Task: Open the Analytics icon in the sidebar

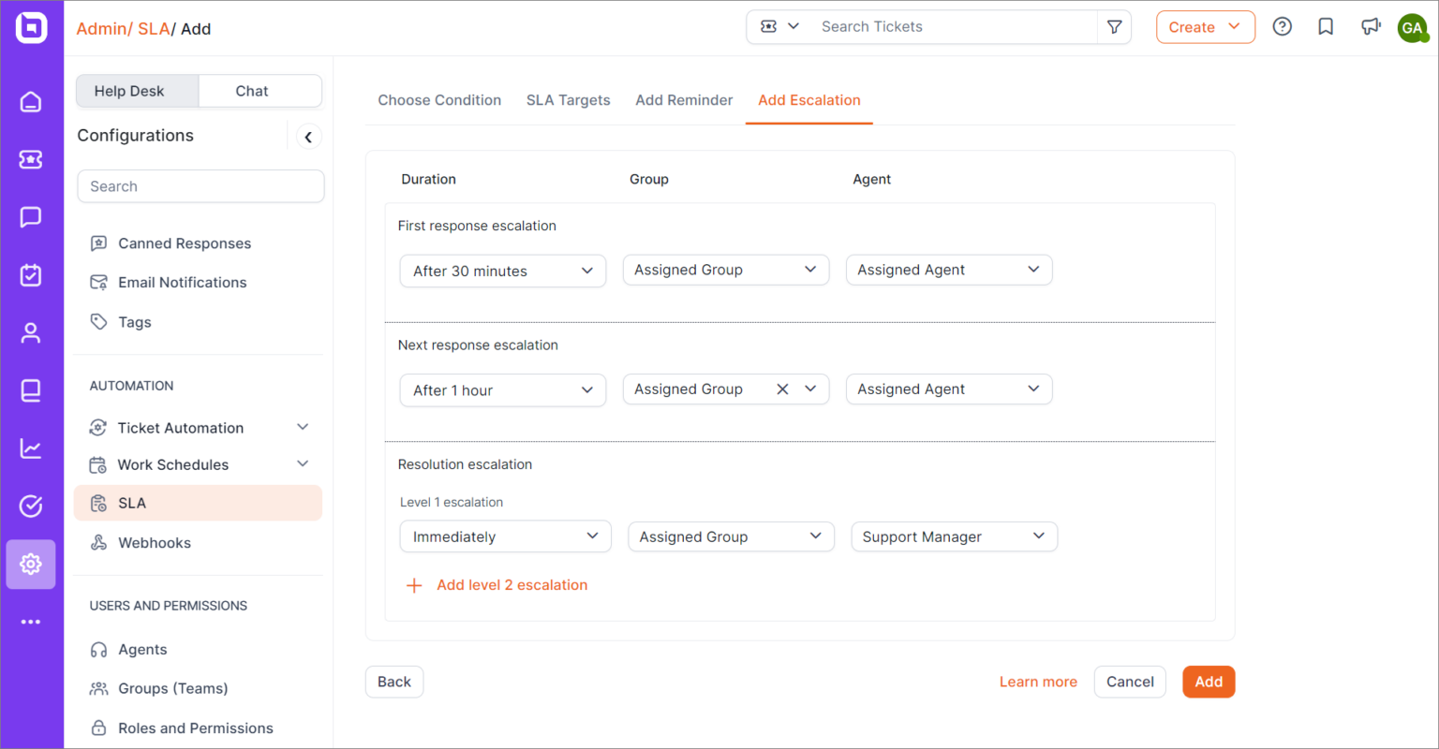Action: pyautogui.click(x=31, y=448)
